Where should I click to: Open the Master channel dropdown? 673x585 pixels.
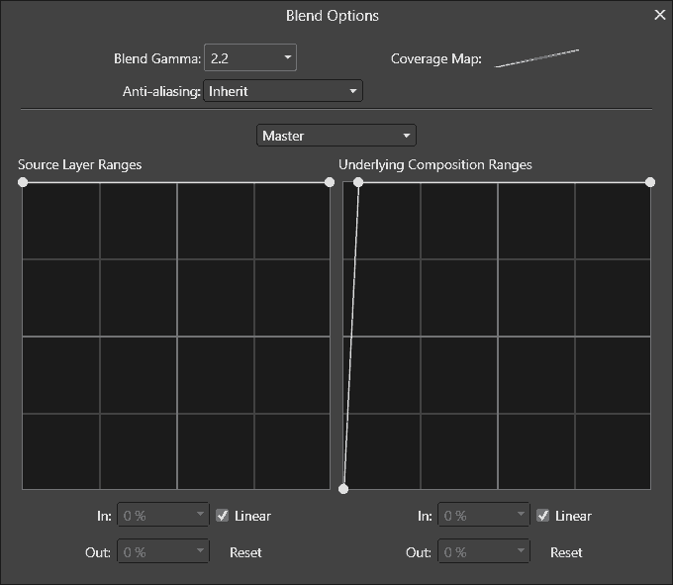[x=336, y=136]
